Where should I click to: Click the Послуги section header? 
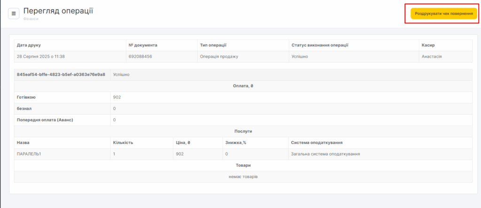[x=243, y=132]
